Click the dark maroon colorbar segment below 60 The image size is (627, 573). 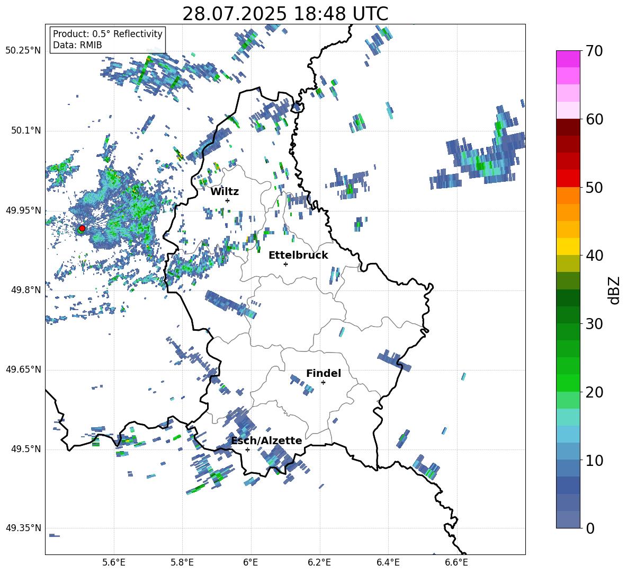[x=568, y=128]
